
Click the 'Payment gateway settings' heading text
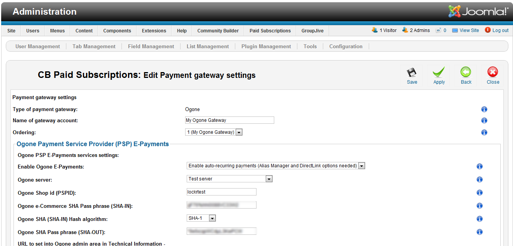(x=44, y=98)
